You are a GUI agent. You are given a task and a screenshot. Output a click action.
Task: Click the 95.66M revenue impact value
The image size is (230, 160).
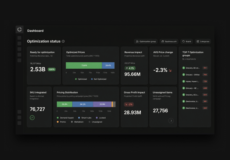(132, 74)
